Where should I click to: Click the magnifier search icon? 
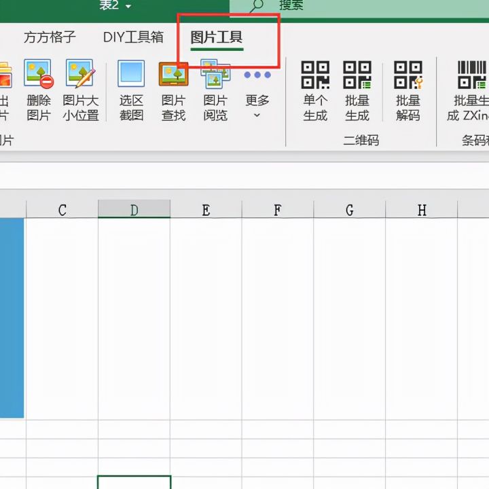(257, 5)
